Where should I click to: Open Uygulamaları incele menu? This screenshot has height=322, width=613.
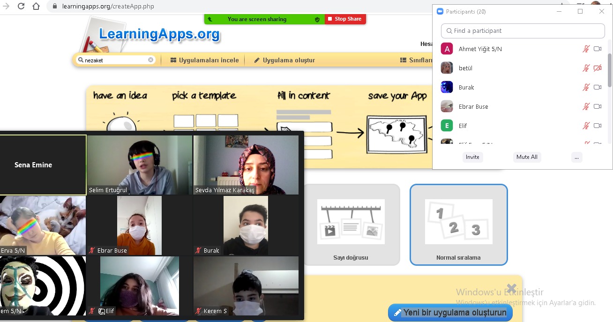(x=204, y=60)
